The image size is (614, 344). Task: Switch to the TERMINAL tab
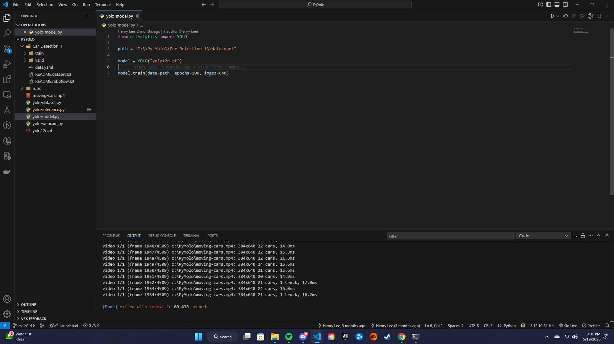coord(191,236)
